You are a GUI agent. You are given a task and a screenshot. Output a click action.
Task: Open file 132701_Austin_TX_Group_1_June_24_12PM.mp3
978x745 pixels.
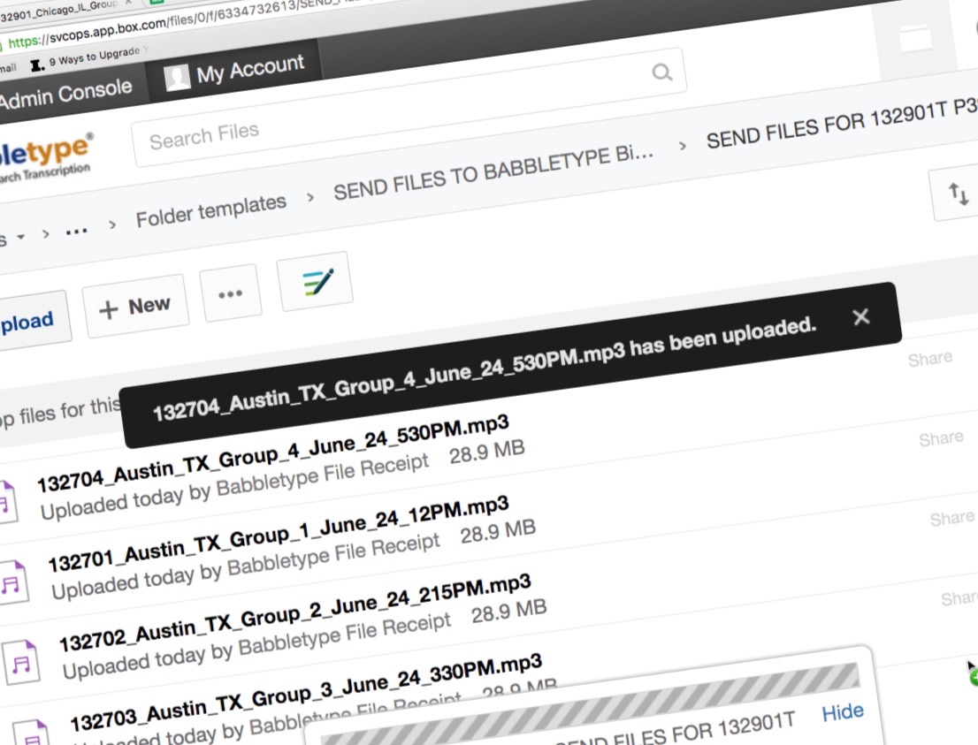(x=279, y=533)
